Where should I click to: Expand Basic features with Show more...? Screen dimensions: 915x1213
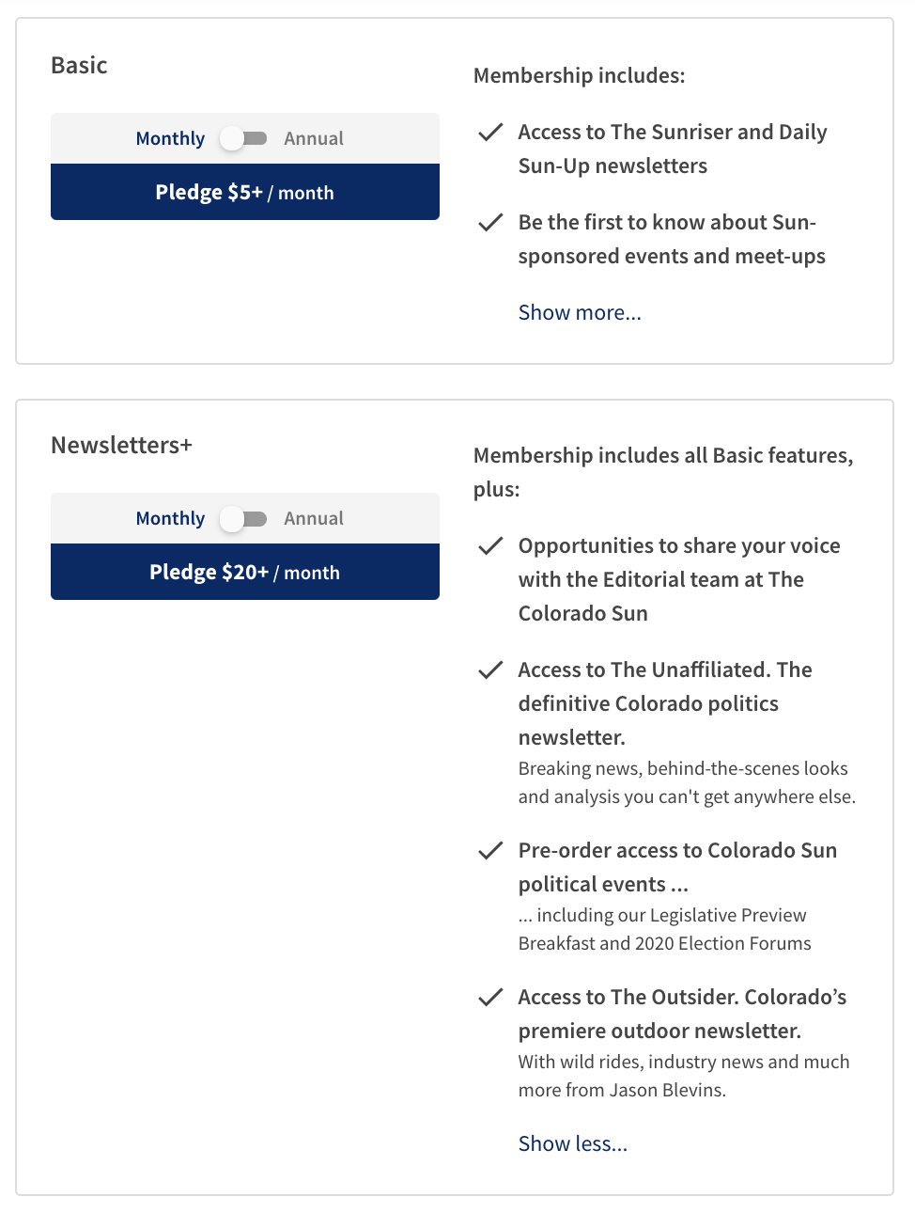[x=580, y=312]
